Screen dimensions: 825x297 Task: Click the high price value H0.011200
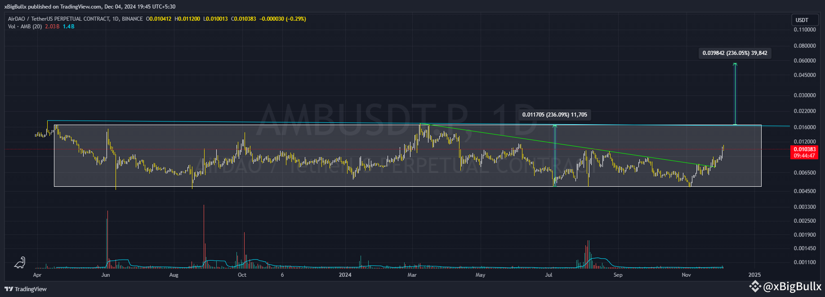tap(187, 19)
